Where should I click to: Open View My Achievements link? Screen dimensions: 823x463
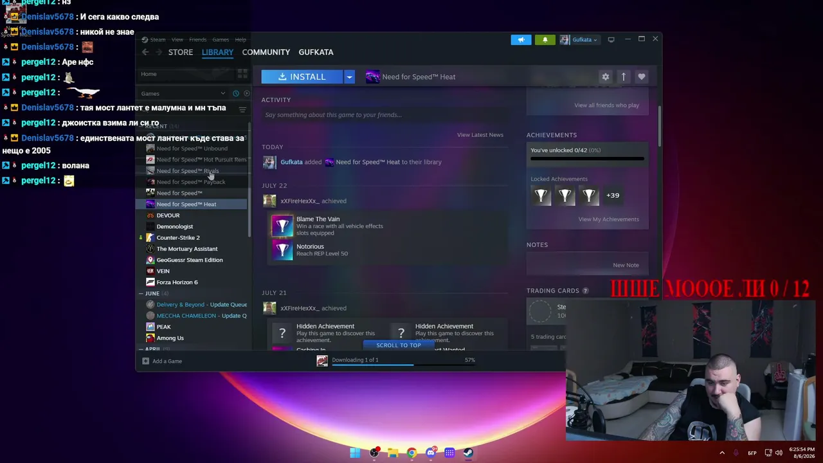coord(609,219)
